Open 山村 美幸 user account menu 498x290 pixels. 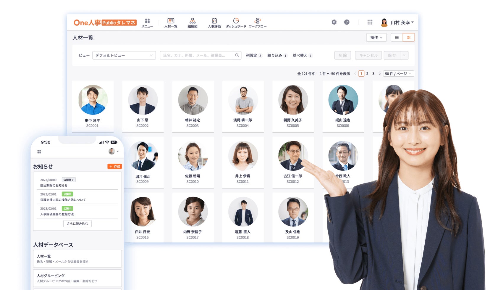tap(397, 22)
